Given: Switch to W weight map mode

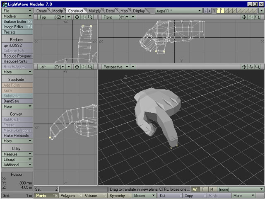Looking at the screenshot, I should 195,189.
